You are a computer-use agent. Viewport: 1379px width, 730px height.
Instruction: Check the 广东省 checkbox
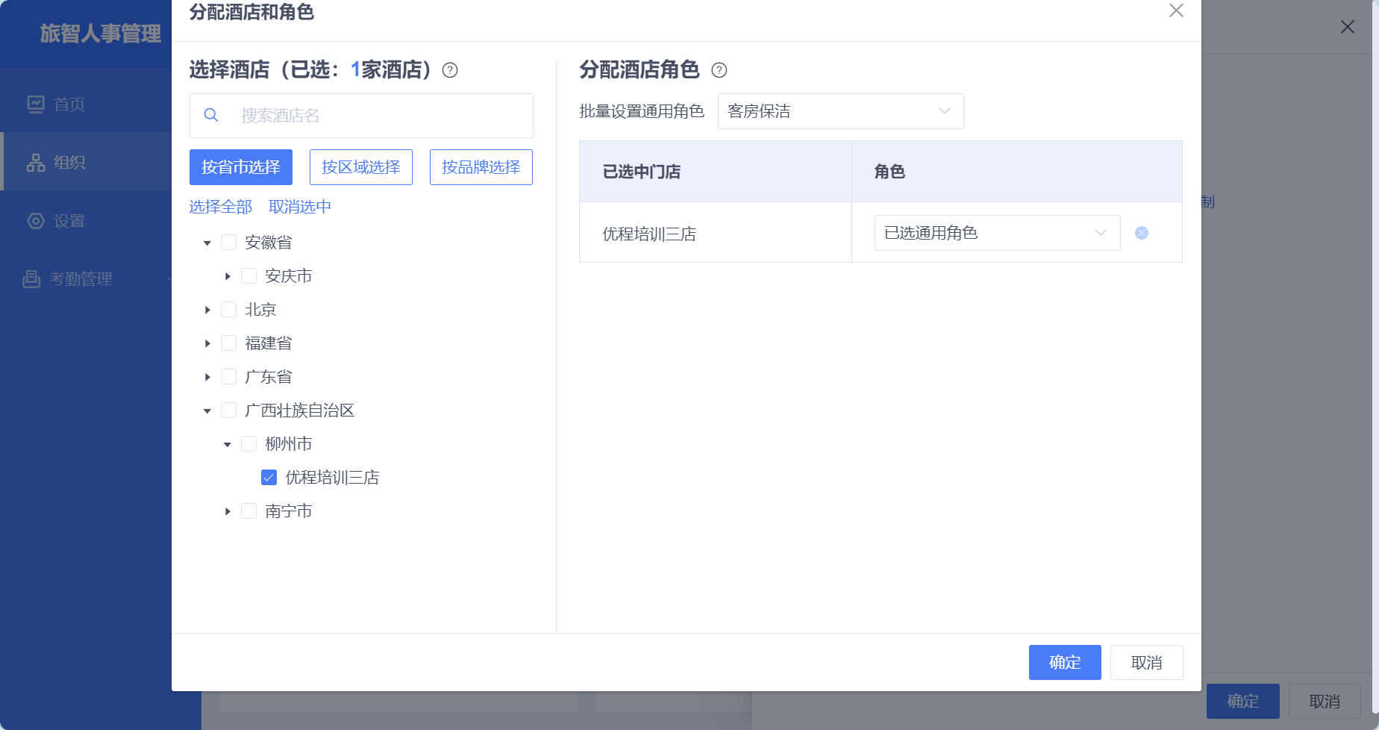pos(229,376)
